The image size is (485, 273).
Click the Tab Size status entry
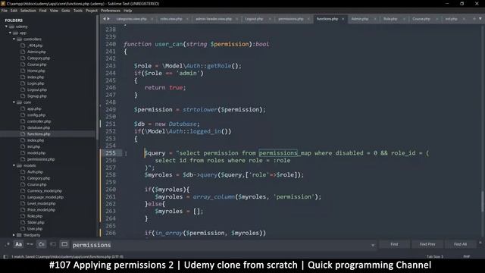point(435,256)
